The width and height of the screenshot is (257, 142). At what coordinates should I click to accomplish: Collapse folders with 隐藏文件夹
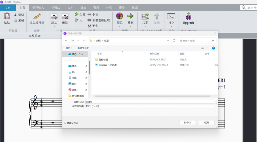pos(71,123)
